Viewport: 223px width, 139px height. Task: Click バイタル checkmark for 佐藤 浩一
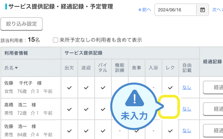pyautogui.click(x=103, y=131)
